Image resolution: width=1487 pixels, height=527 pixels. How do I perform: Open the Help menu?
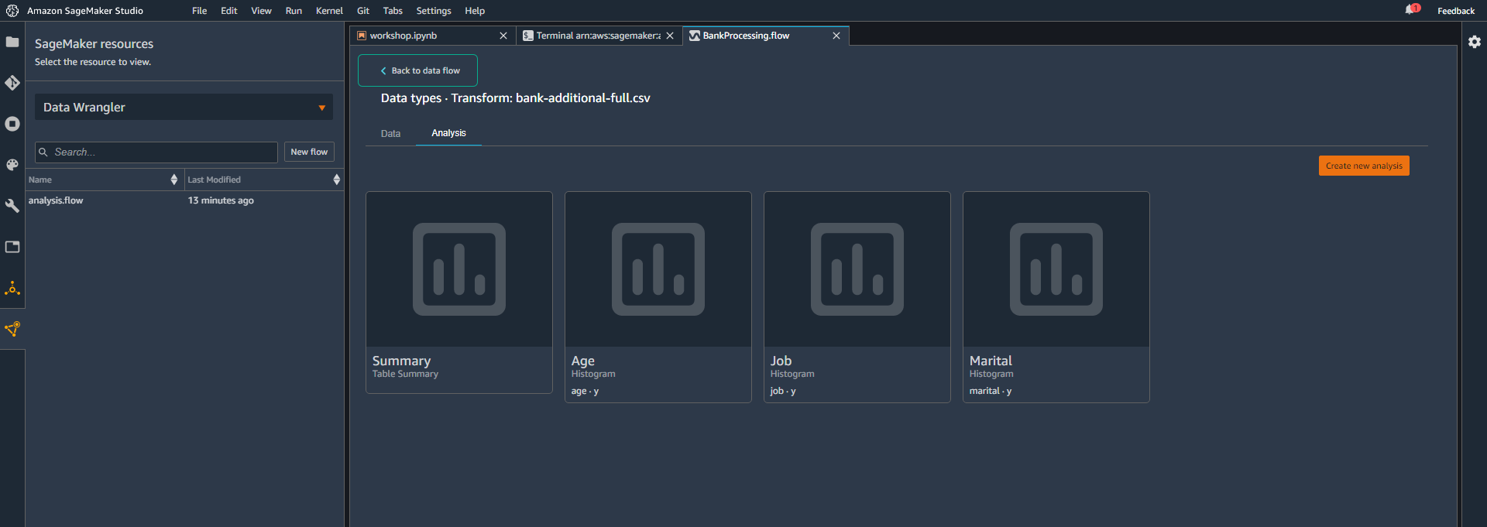[475, 11]
